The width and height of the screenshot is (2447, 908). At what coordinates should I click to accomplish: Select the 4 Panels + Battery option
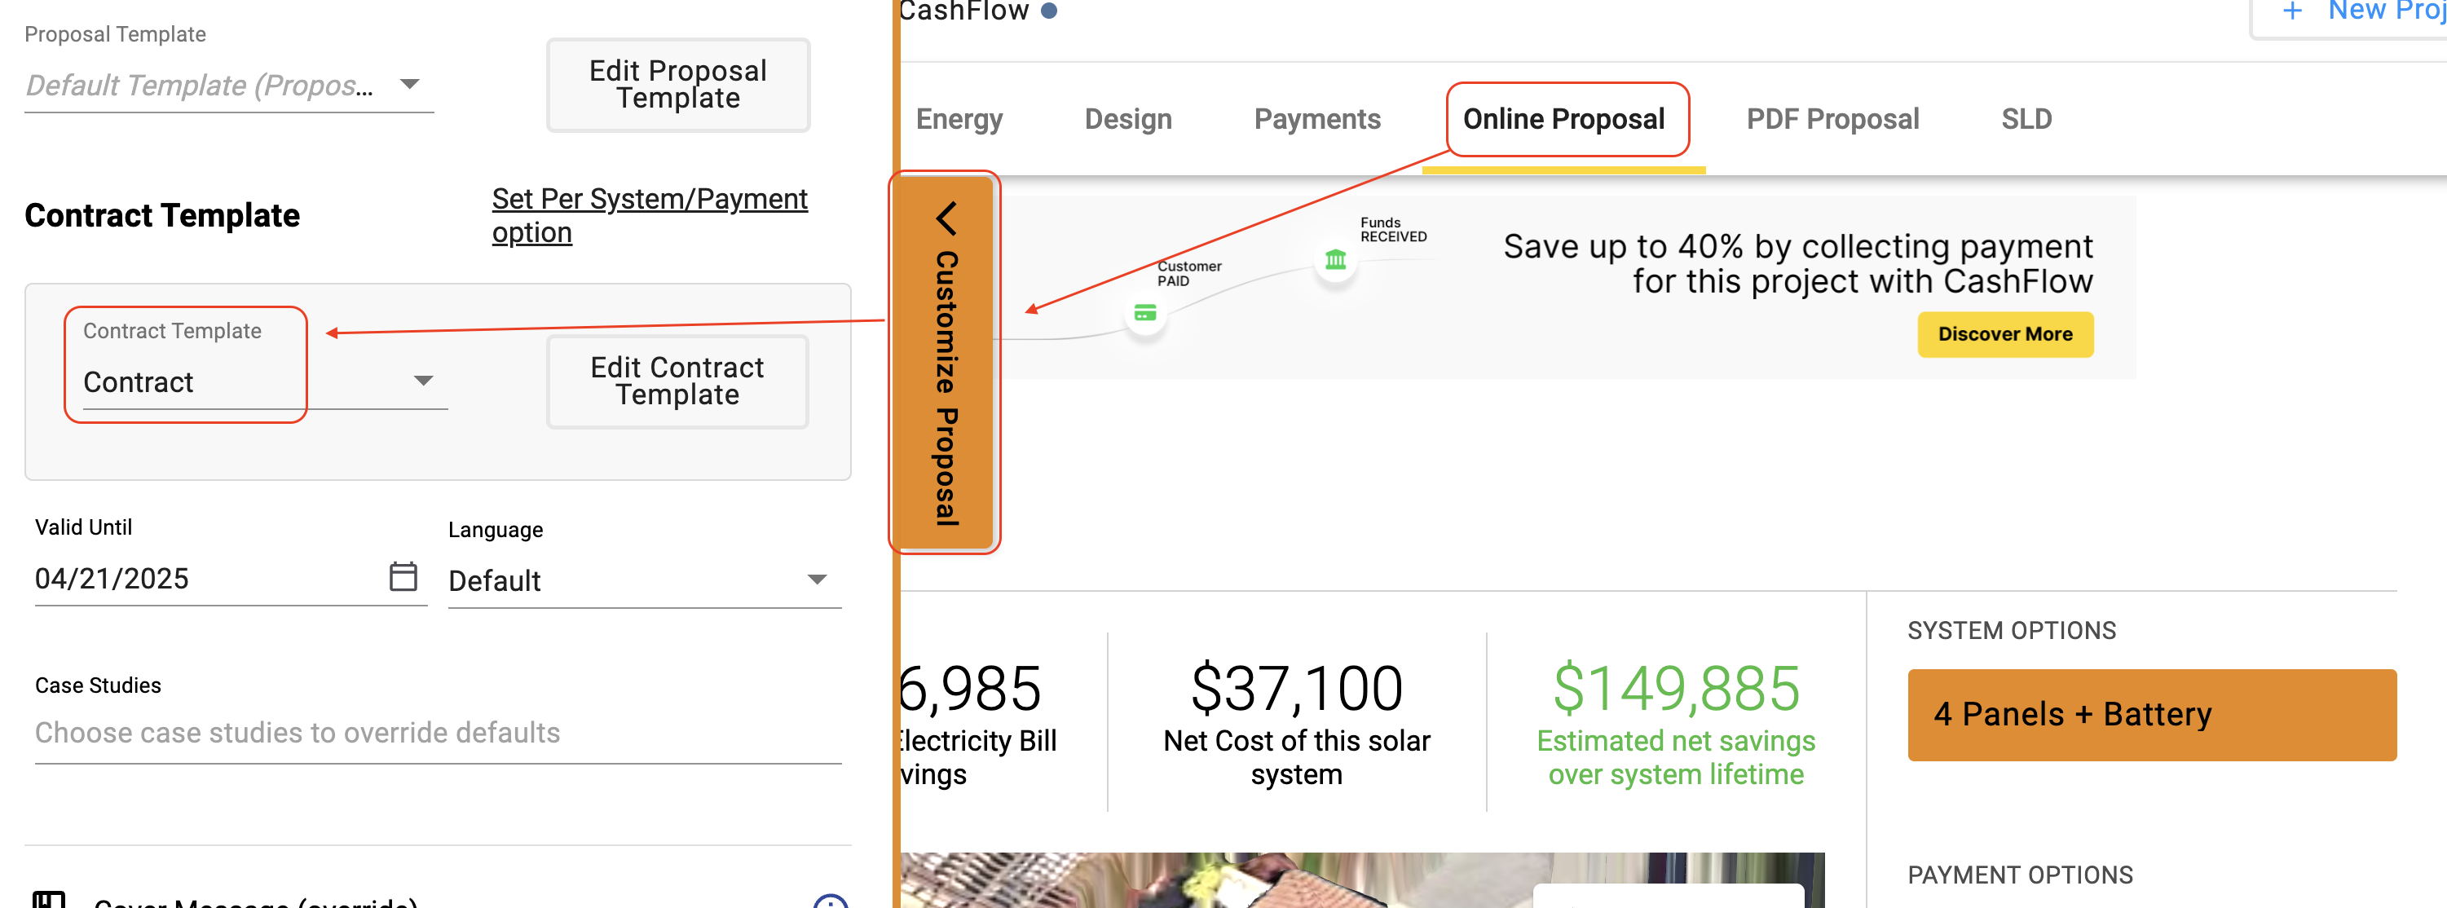(2150, 714)
